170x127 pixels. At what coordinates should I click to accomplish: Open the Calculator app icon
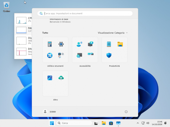coord(50,44)
